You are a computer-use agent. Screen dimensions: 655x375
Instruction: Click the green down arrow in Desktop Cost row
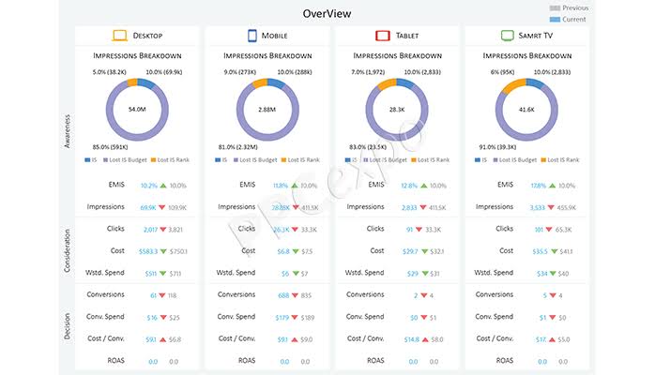[x=163, y=251]
